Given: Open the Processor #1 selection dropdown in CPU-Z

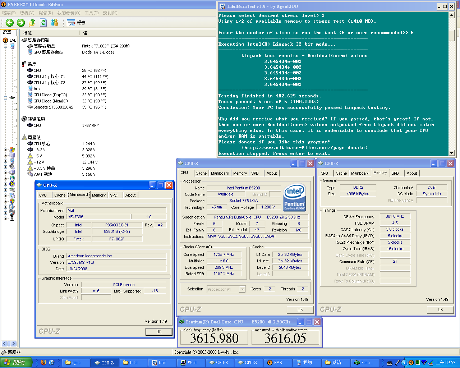Looking at the screenshot, I should pyautogui.click(x=242, y=289).
